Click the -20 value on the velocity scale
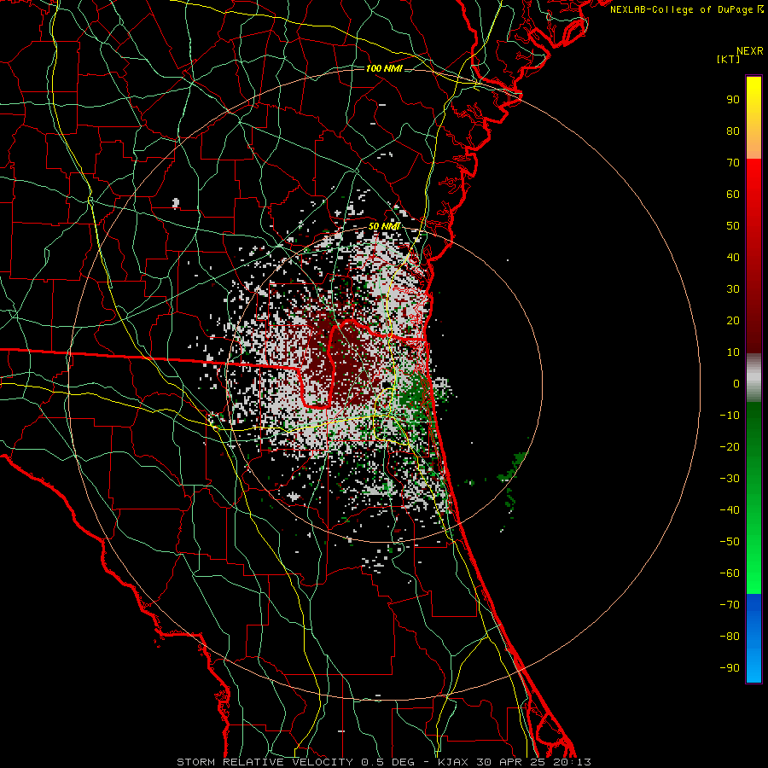 click(730, 447)
